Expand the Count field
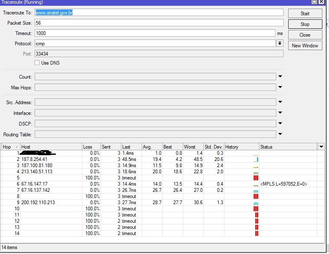The image size is (329, 254). pyautogui.click(x=280, y=77)
